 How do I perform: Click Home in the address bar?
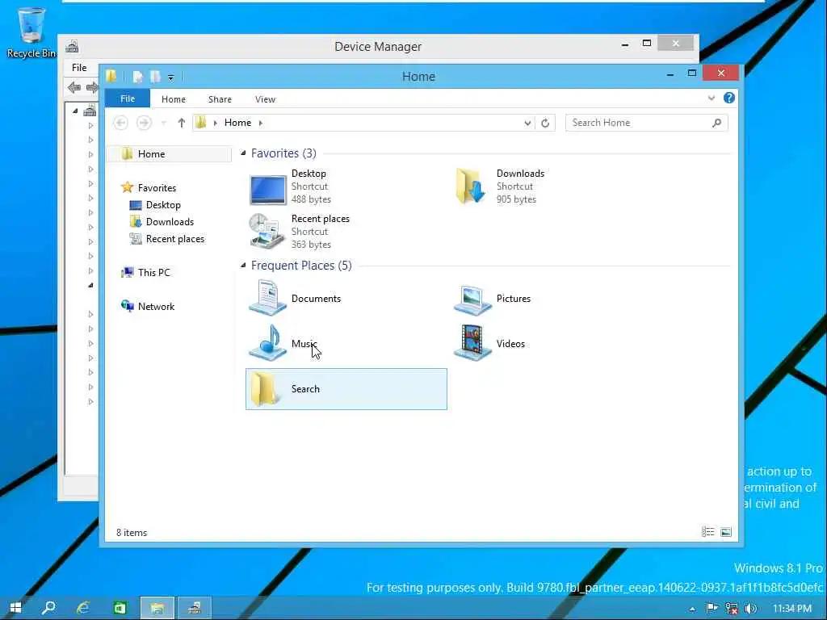[238, 123]
